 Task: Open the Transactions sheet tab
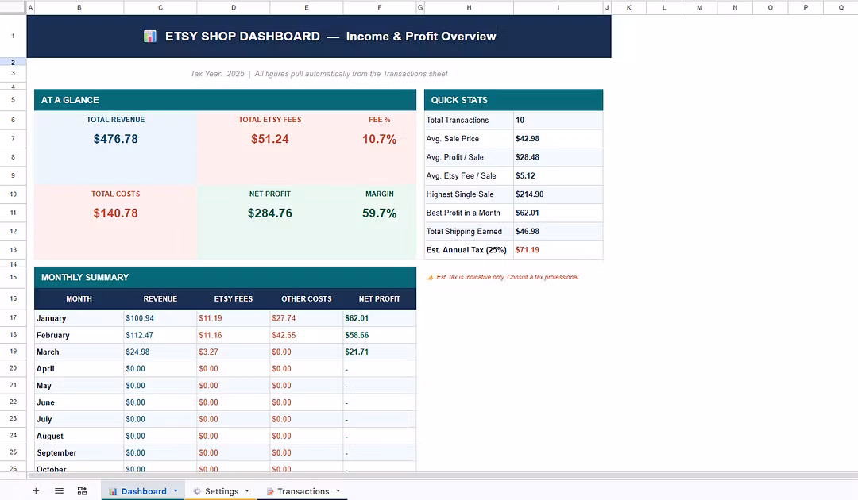coord(303,491)
